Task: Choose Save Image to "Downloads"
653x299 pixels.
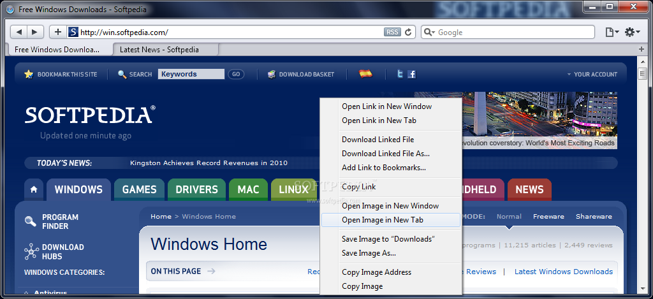Action: tap(391, 239)
